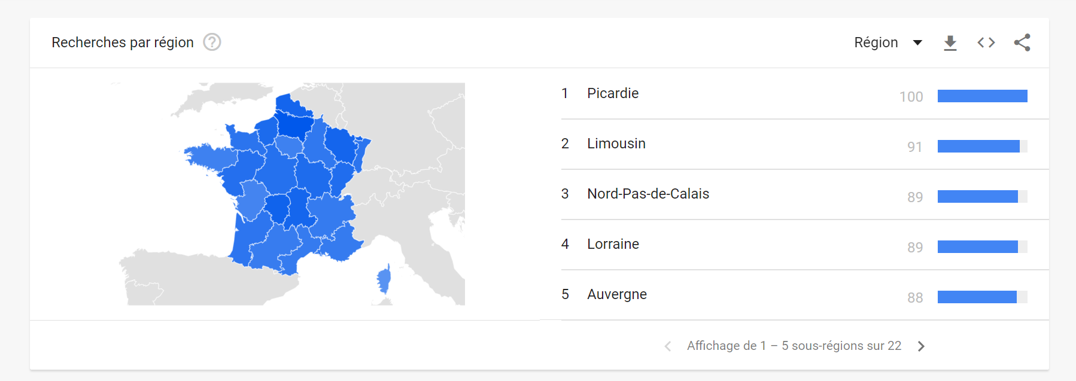Select Picardie in the ranking list
The width and height of the screenshot is (1076, 381).
tap(612, 93)
